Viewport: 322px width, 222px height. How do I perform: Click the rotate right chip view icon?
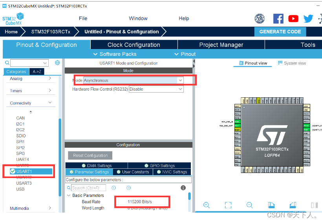(293, 205)
